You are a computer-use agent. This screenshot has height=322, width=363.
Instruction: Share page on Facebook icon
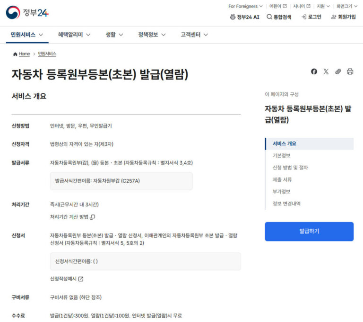(314, 72)
